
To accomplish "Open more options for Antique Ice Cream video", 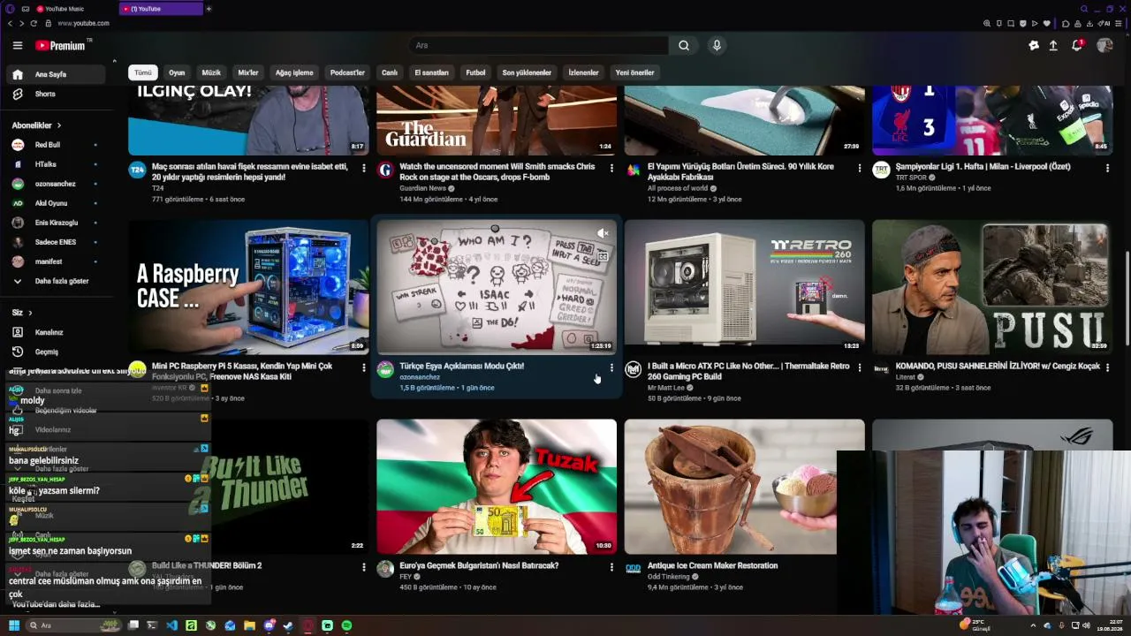I will [x=860, y=567].
